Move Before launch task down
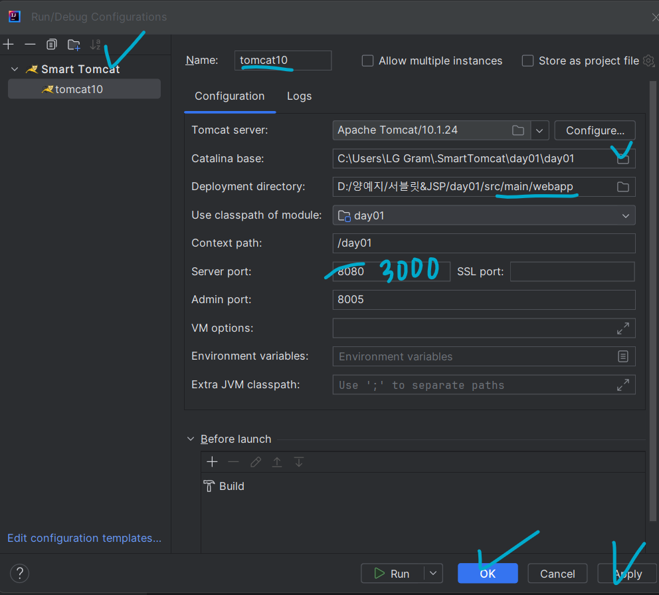The width and height of the screenshot is (659, 595). pos(299,462)
